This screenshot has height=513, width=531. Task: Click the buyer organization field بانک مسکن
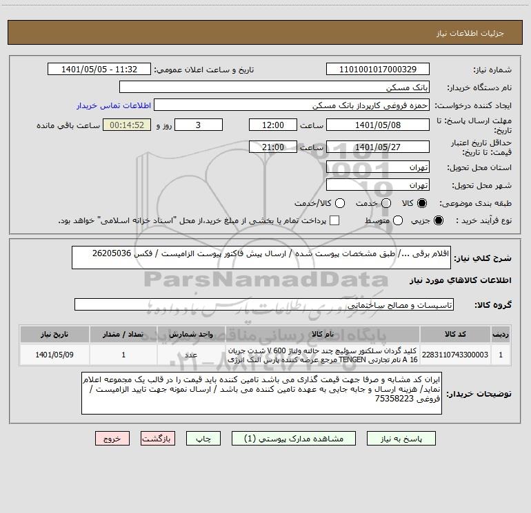point(274,87)
